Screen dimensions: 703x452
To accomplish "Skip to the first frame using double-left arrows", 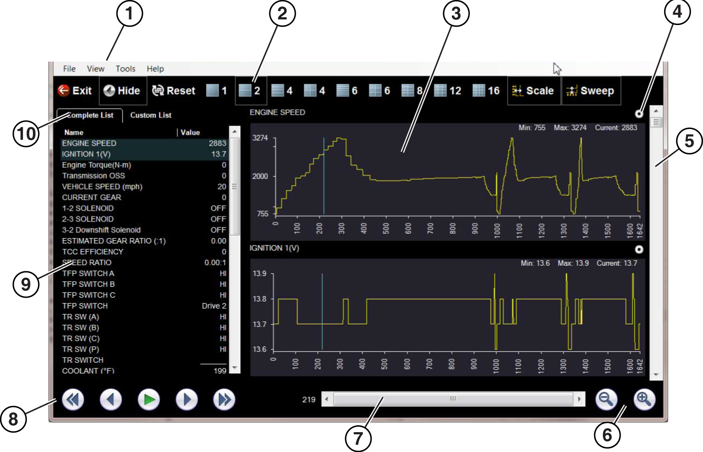I will tap(73, 399).
